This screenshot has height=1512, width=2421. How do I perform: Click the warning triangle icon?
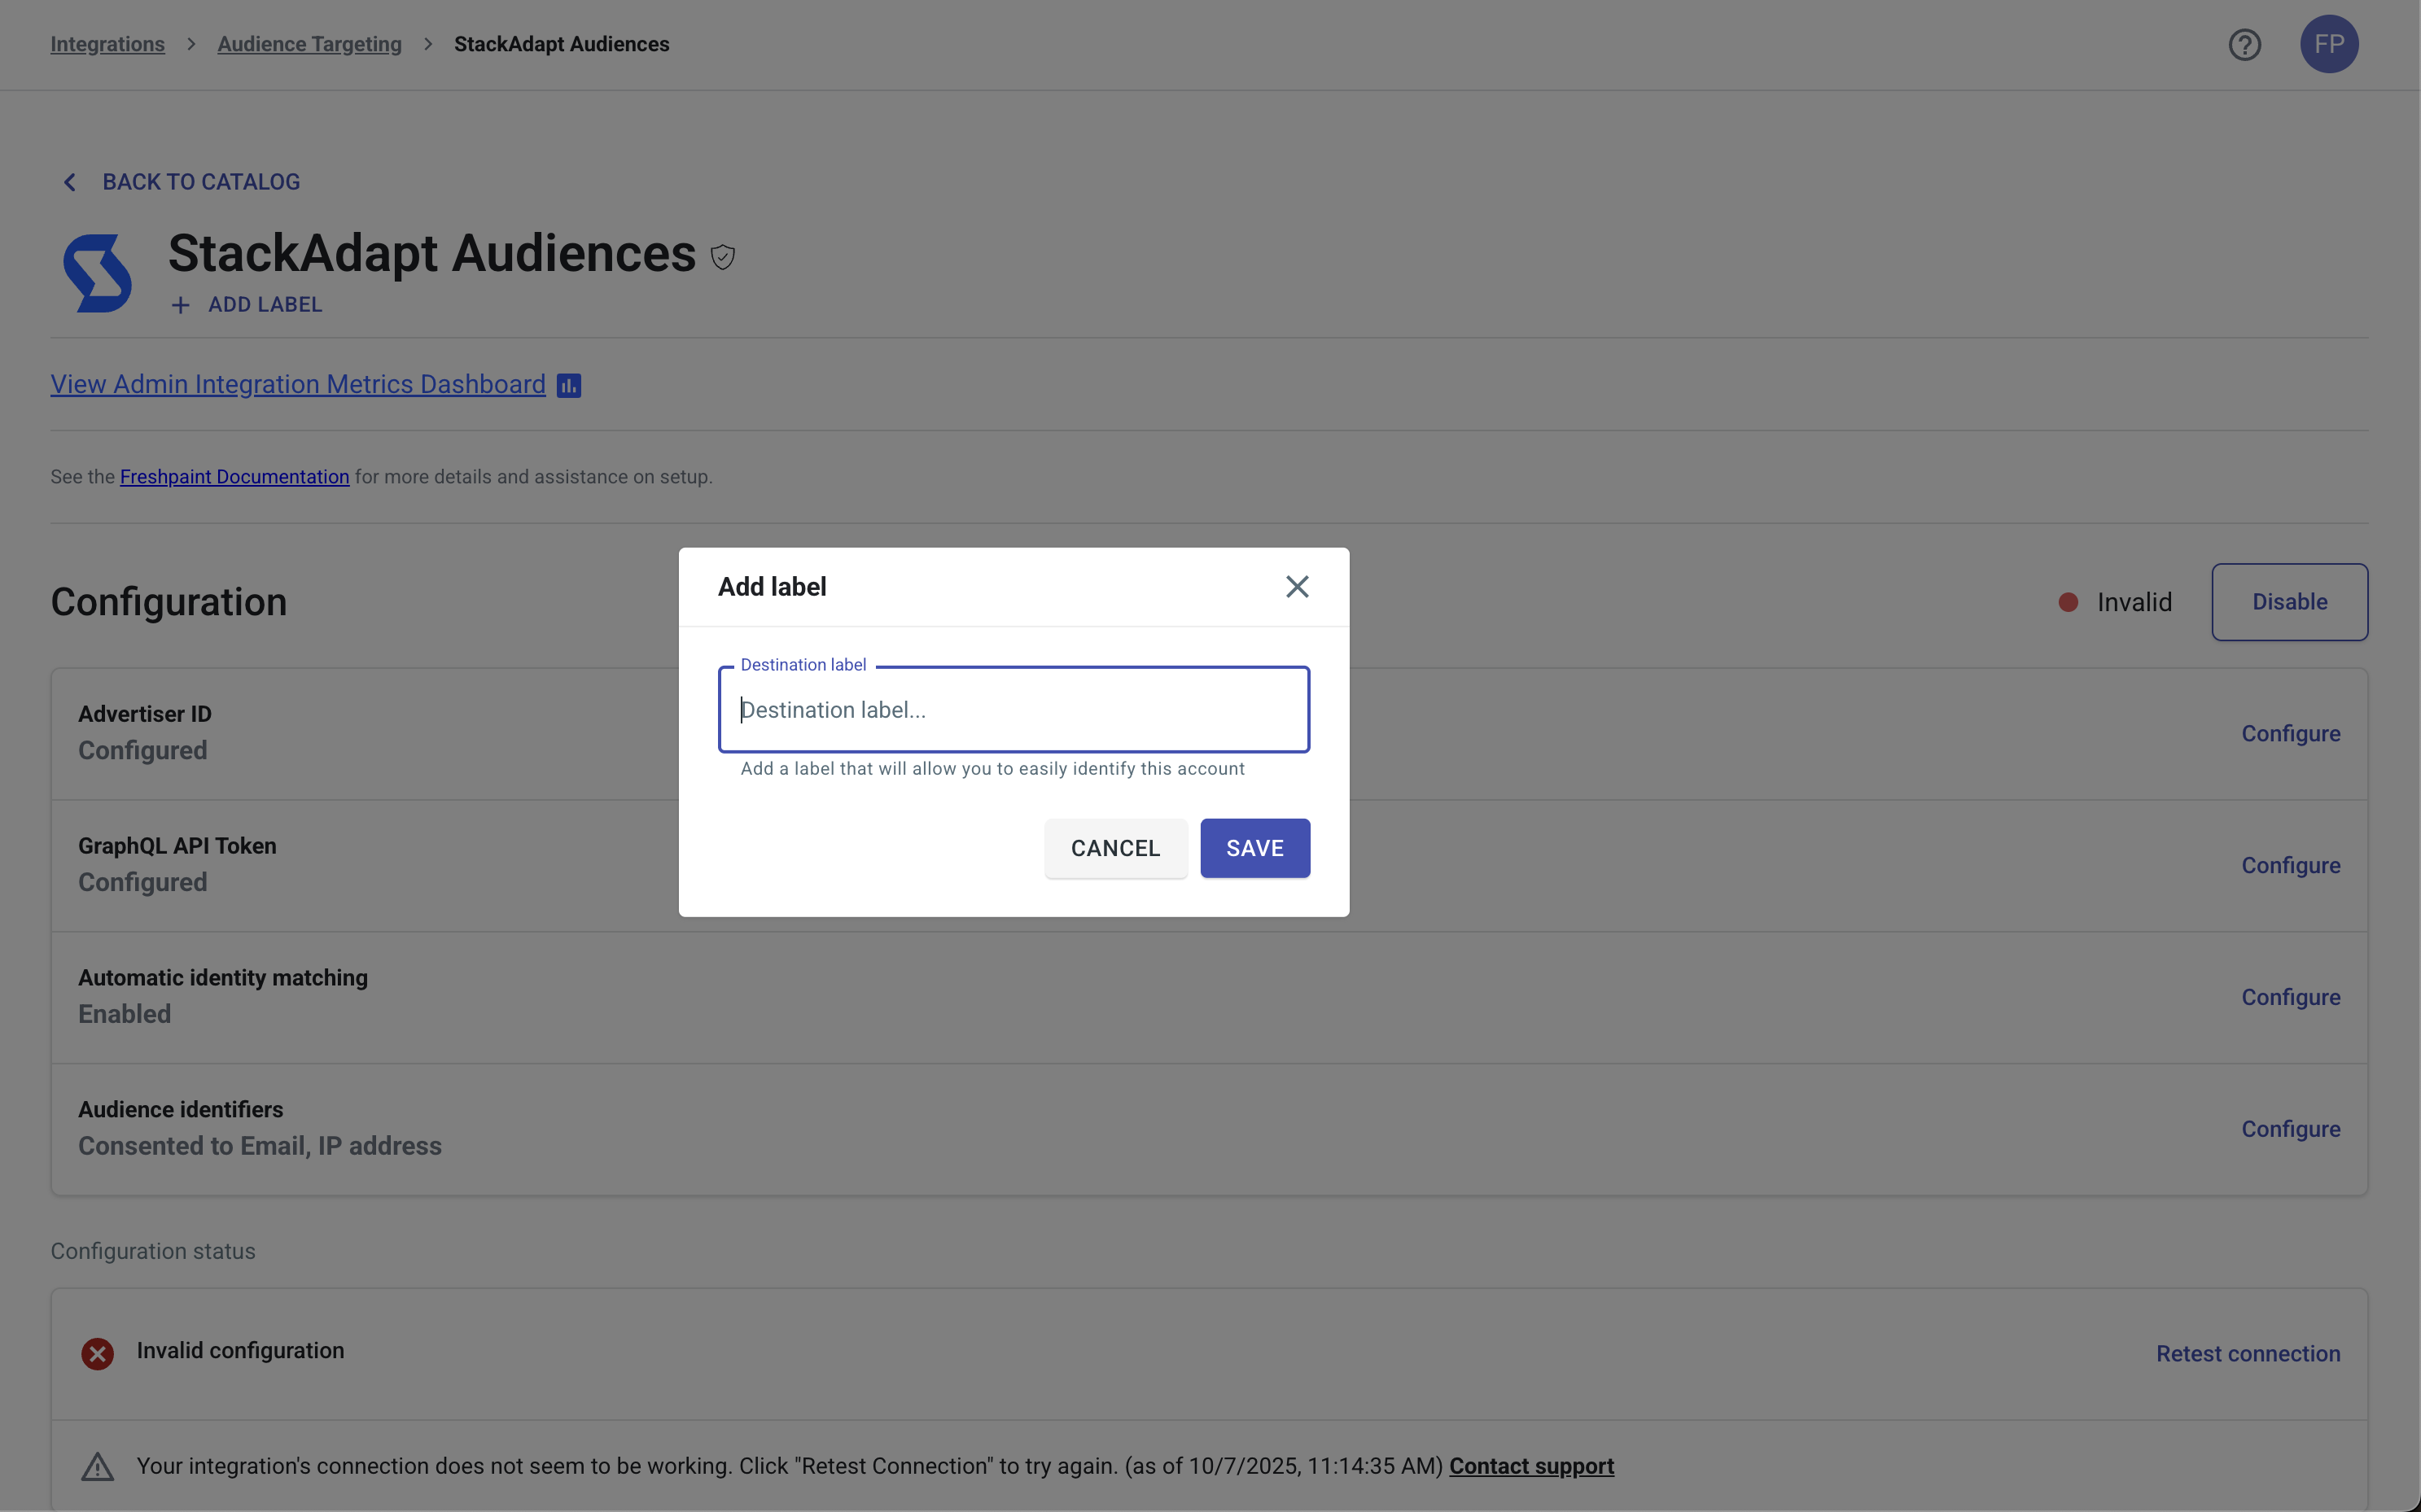pos(97,1467)
